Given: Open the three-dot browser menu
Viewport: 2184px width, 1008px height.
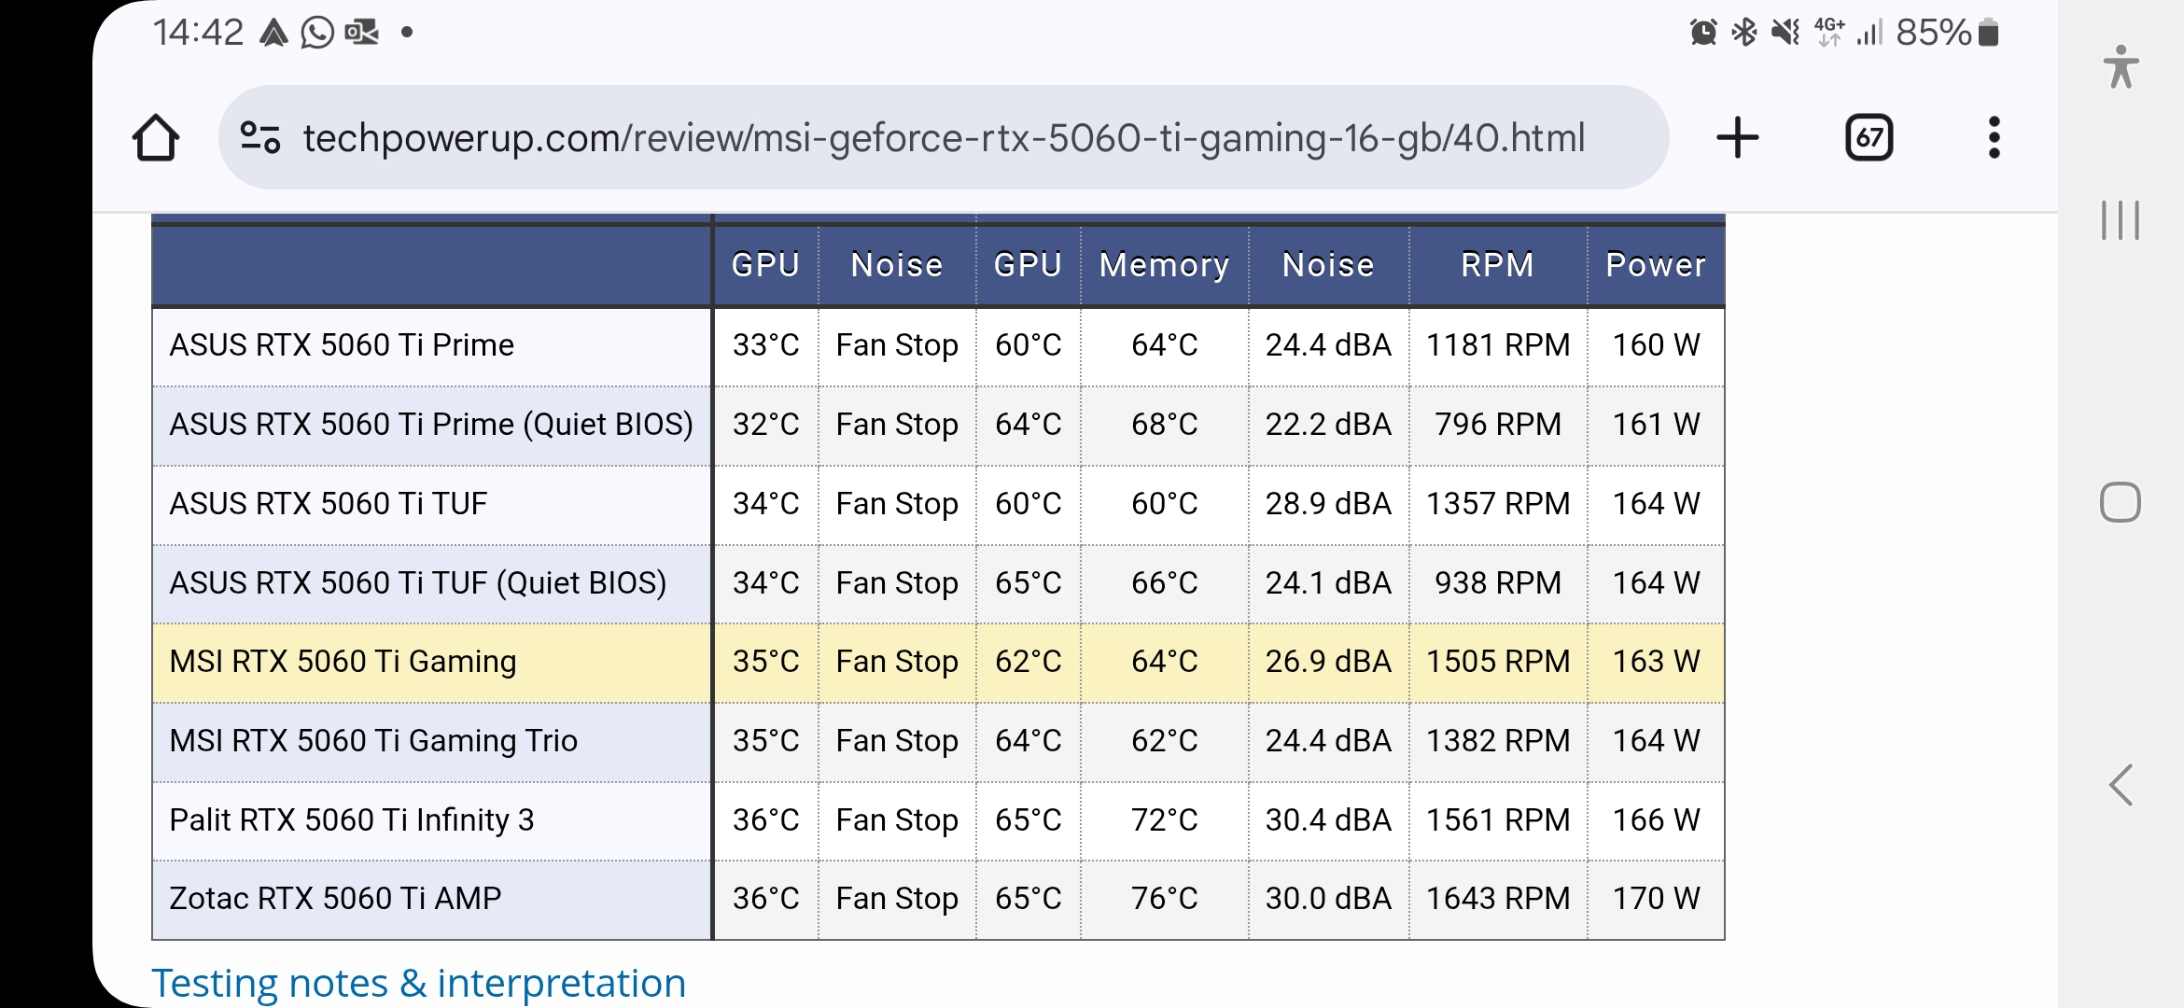Looking at the screenshot, I should coord(1994,138).
